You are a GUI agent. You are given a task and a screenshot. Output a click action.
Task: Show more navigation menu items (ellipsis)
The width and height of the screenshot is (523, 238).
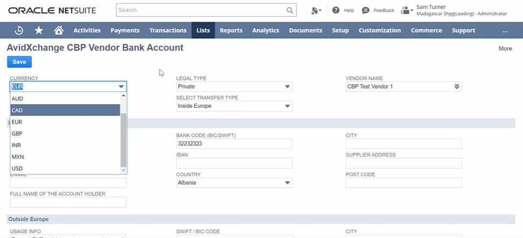[x=505, y=31]
